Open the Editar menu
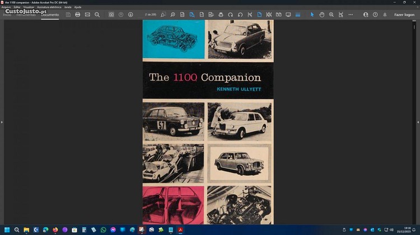 click(17, 7)
